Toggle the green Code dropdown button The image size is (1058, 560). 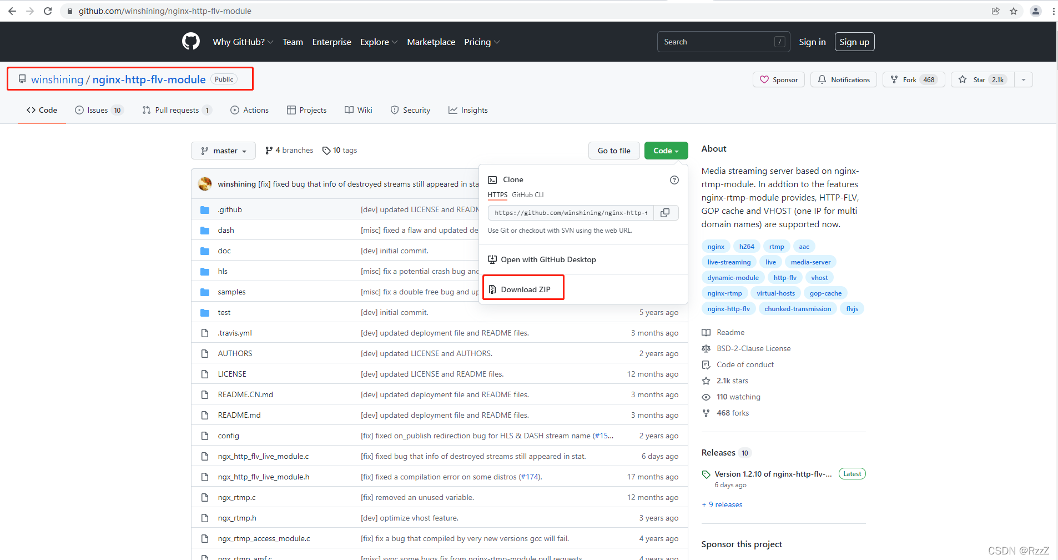[x=666, y=151]
